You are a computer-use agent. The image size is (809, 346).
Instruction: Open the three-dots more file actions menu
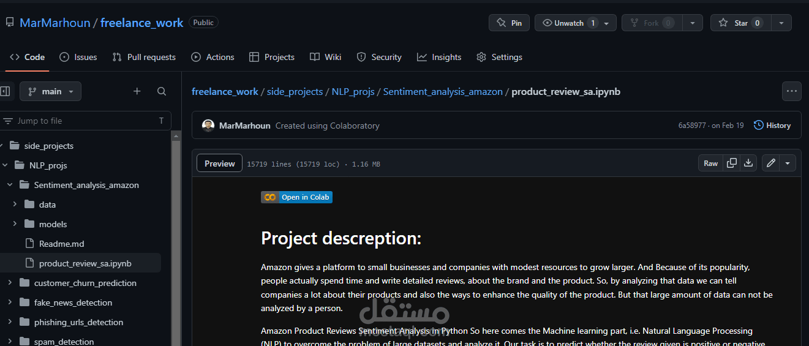pyautogui.click(x=792, y=91)
